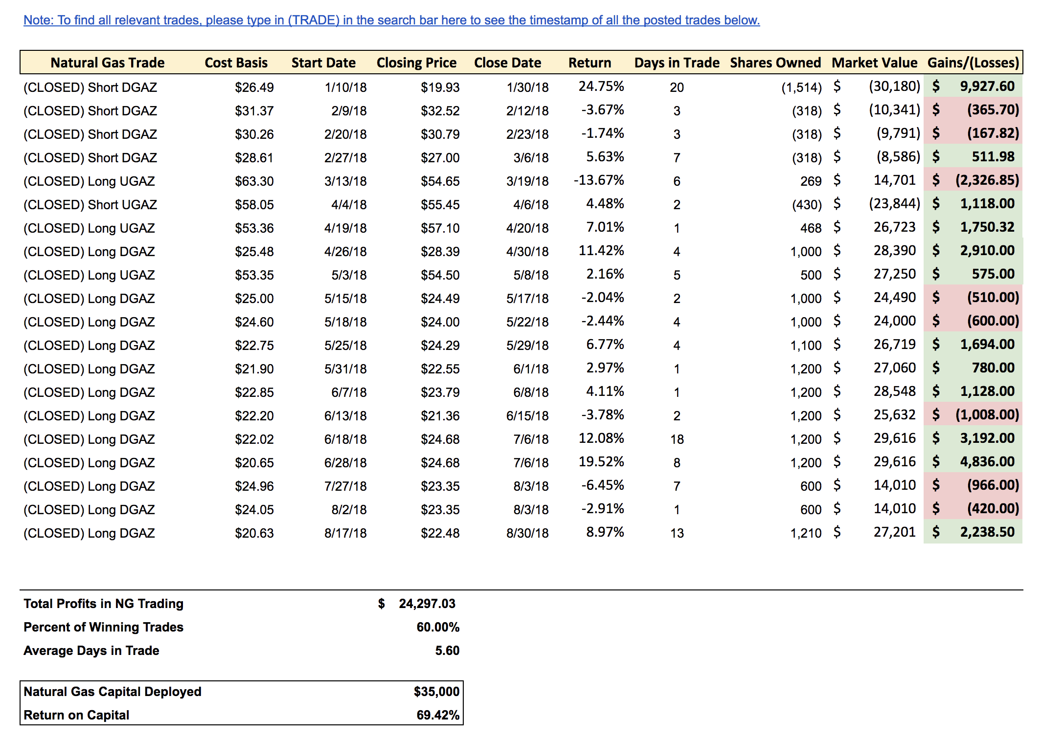Select the Shares Owned column header
The height and width of the screenshot is (740, 1042).
pyautogui.click(x=775, y=63)
